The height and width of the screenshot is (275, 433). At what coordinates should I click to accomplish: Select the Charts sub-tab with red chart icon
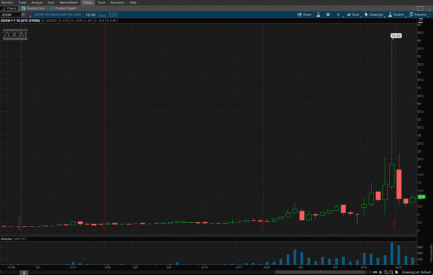9,8
